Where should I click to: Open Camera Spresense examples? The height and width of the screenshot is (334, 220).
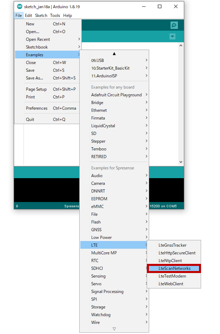pos(114,183)
